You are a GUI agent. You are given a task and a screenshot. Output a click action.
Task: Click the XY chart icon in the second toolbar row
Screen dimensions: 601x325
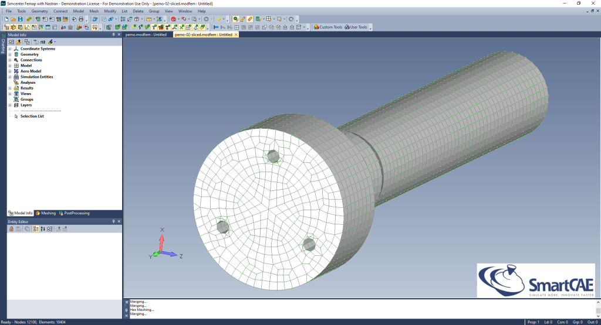pyautogui.click(x=27, y=27)
